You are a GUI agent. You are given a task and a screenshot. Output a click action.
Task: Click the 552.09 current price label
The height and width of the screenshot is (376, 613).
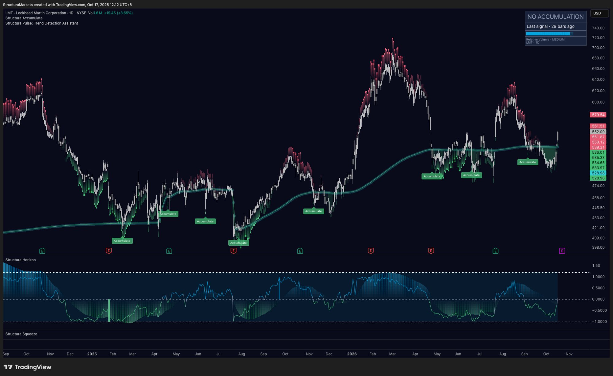598,132
